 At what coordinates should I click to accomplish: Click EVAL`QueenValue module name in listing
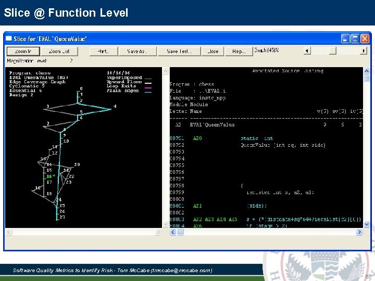coord(212,125)
